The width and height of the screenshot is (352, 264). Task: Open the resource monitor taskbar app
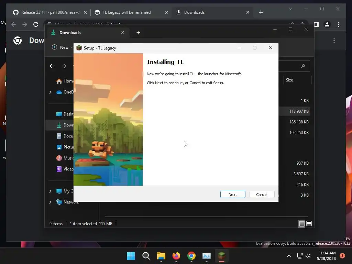207,256
